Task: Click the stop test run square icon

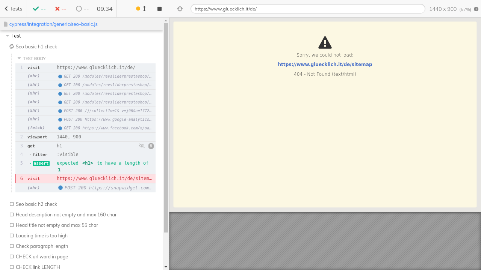Action: click(159, 9)
